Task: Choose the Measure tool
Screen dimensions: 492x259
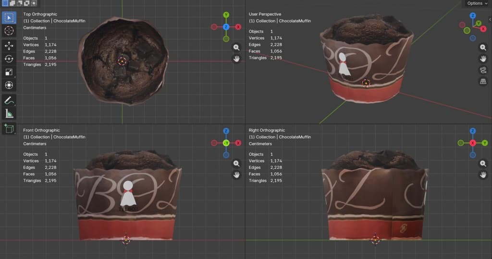Action: tap(9, 114)
